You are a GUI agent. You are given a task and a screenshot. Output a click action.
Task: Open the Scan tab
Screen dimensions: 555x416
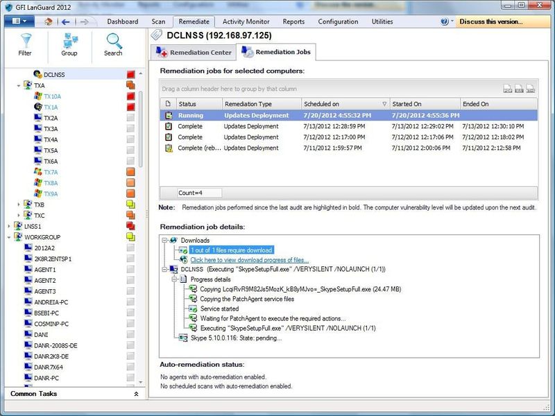click(x=158, y=21)
